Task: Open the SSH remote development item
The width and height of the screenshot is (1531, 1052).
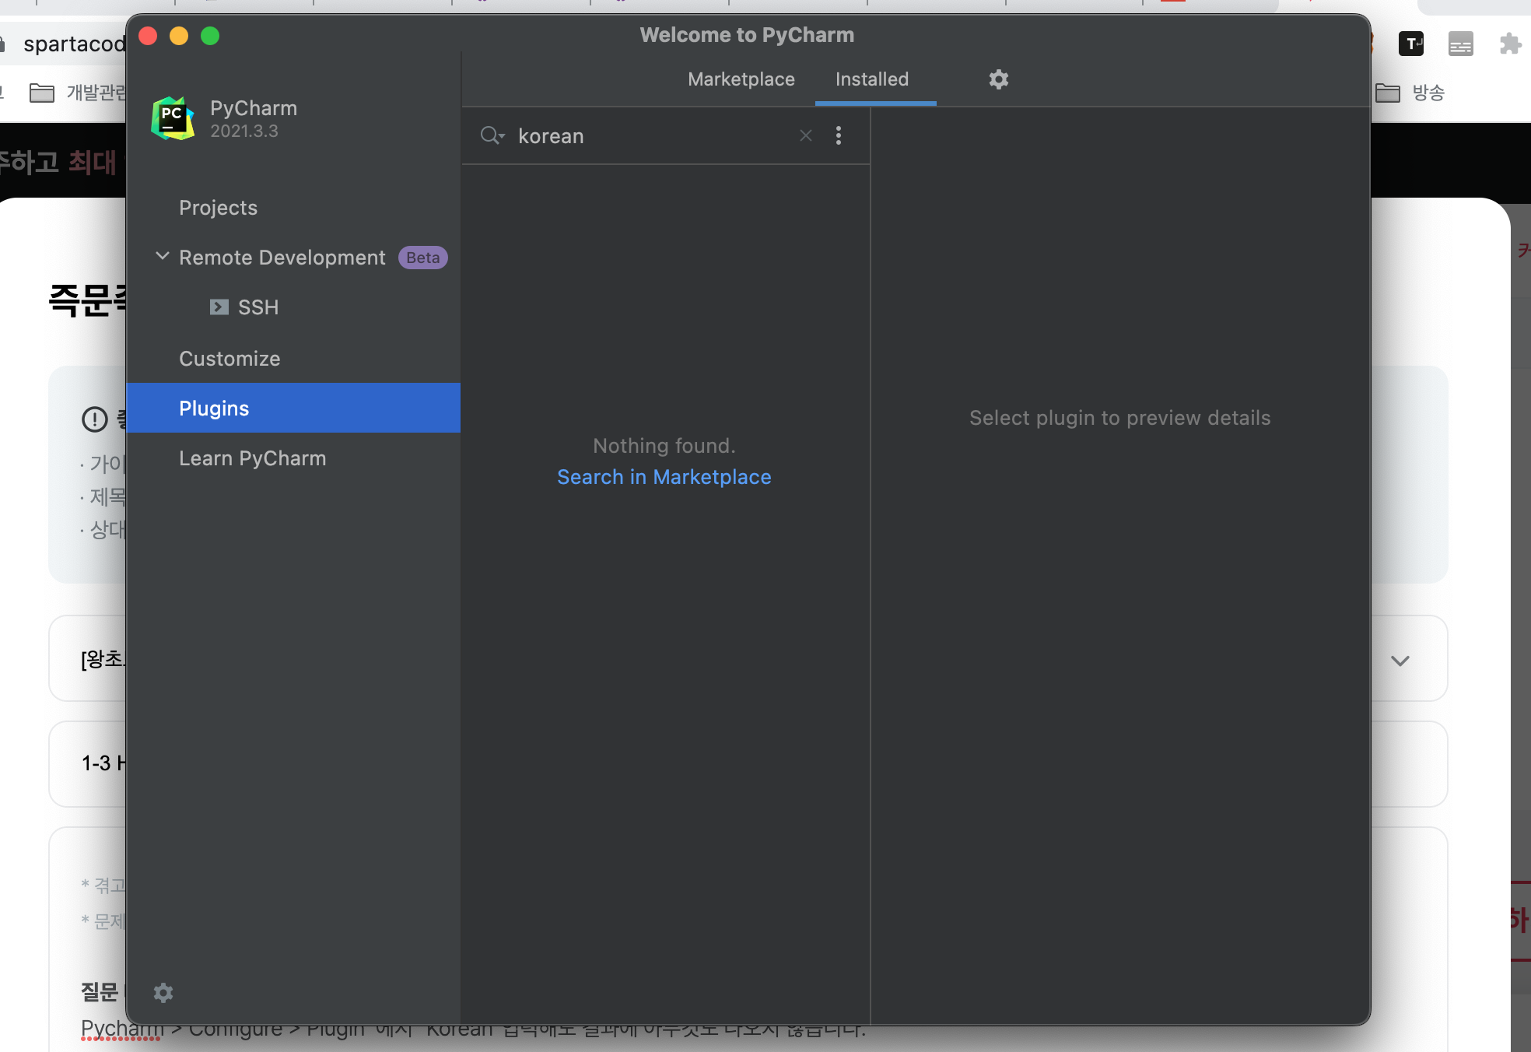Action: [x=258, y=307]
